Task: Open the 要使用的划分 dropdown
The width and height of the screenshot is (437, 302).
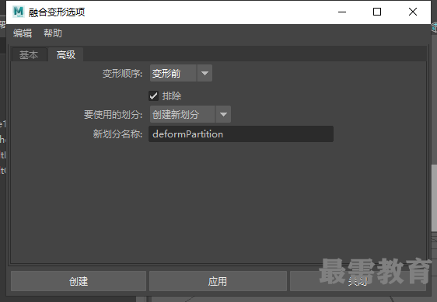Action: tap(191, 114)
